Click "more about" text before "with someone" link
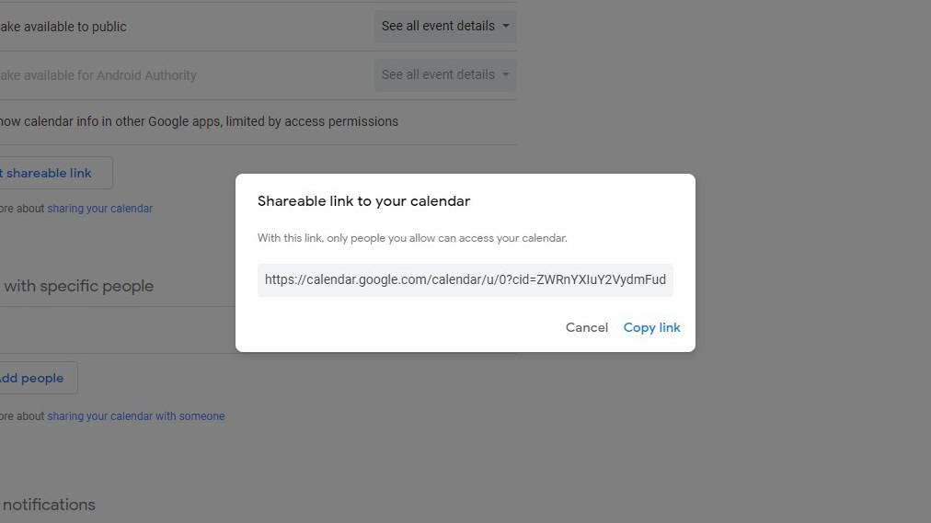This screenshot has height=523, width=931. coord(22,416)
